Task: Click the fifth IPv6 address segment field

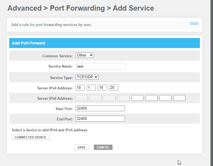Action: (x=137, y=98)
